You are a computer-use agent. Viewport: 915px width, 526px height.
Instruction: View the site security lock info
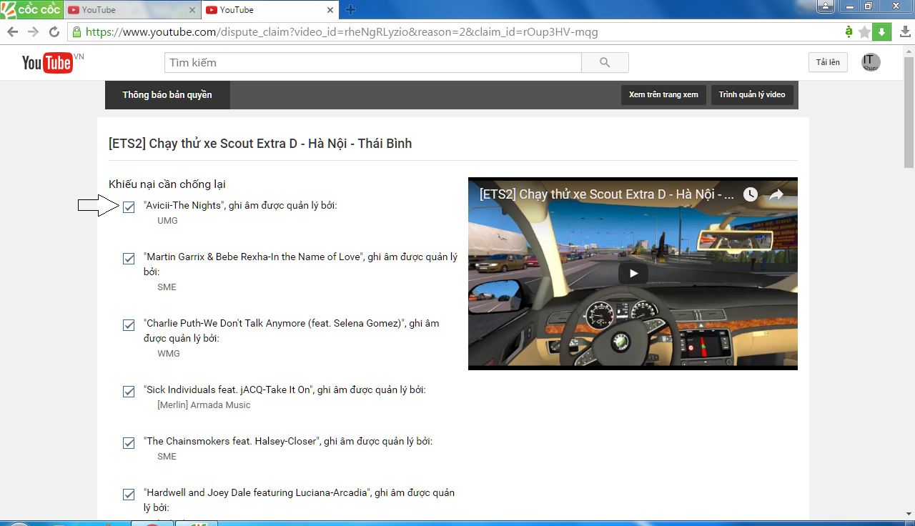[x=77, y=32]
